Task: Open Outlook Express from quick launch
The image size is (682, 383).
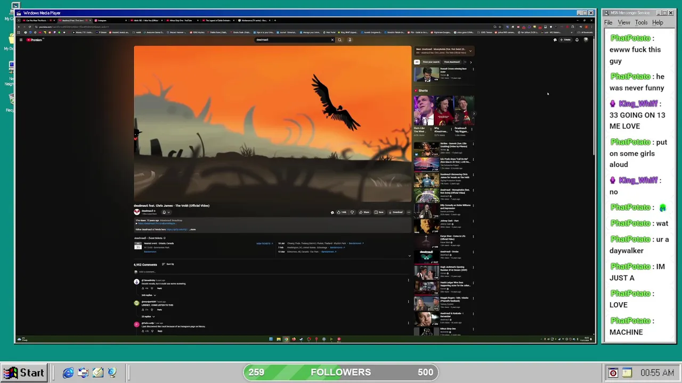Action: coord(83,373)
